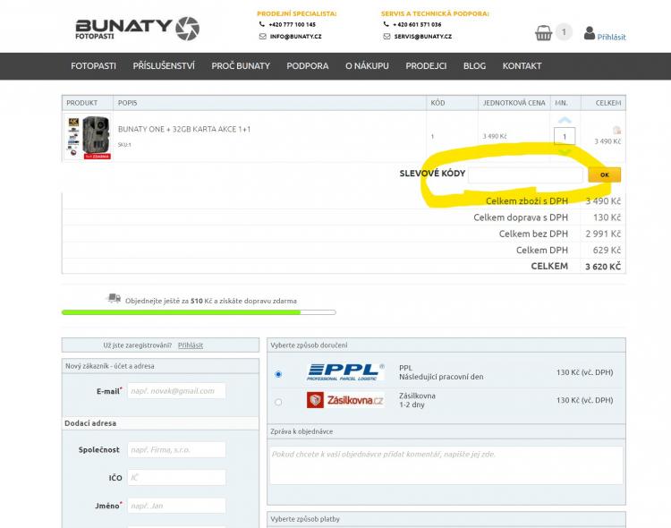
Task: Click the E-mail input field
Action: 175,391
